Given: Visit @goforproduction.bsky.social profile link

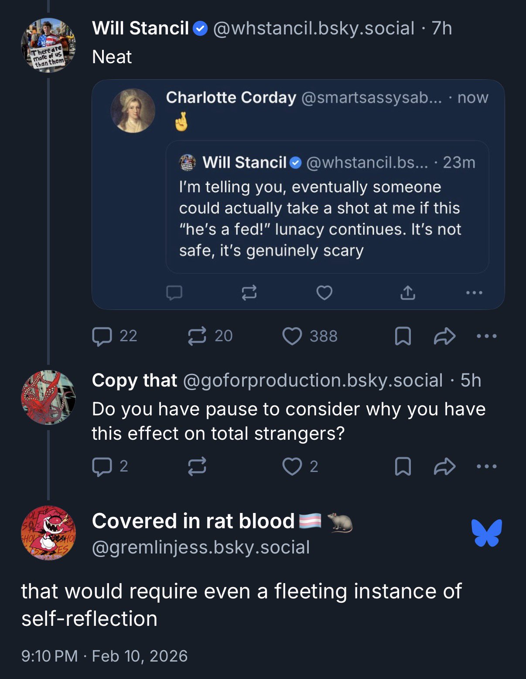Looking at the screenshot, I should tap(313, 380).
